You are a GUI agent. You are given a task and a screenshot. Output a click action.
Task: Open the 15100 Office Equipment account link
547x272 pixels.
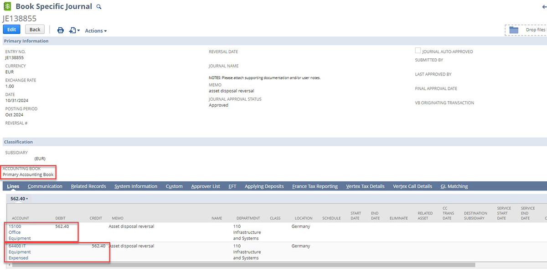[x=20, y=232]
